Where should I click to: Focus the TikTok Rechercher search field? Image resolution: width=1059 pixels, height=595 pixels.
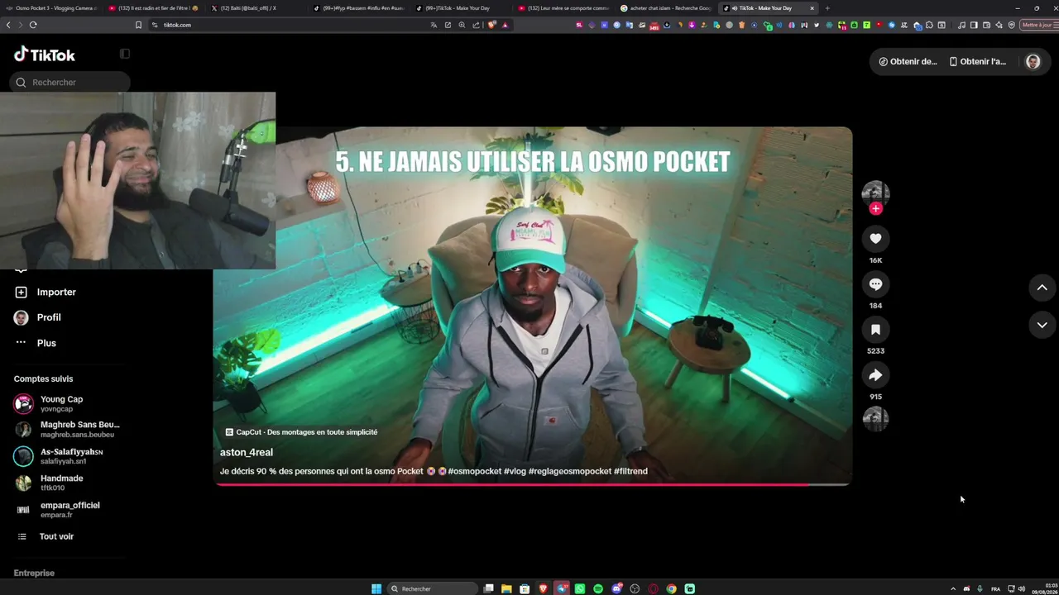tap(70, 82)
